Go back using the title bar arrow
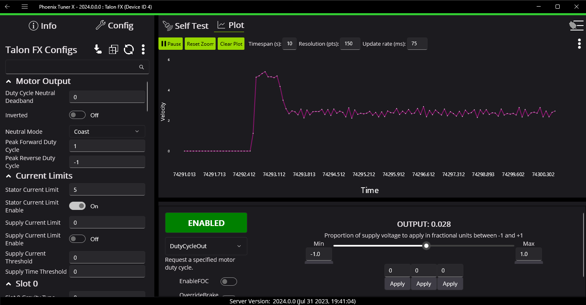Image resolution: width=586 pixels, height=305 pixels. [x=7, y=7]
